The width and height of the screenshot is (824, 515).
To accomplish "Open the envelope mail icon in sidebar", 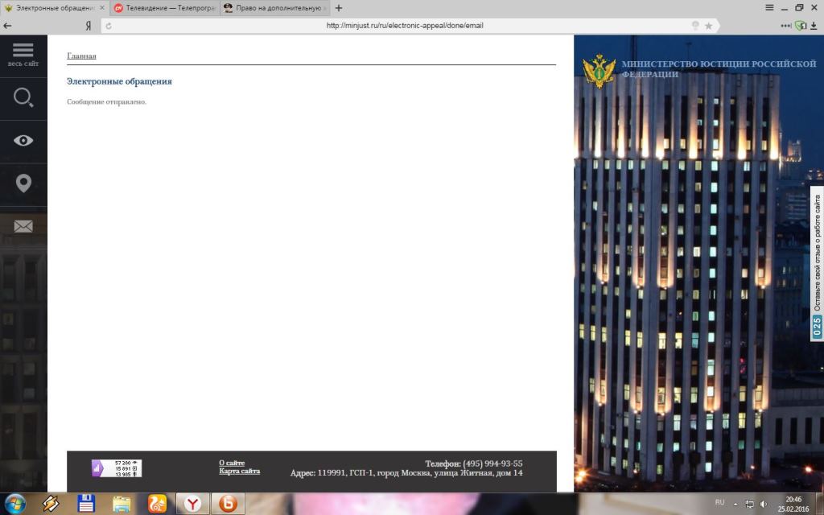I will click(23, 226).
